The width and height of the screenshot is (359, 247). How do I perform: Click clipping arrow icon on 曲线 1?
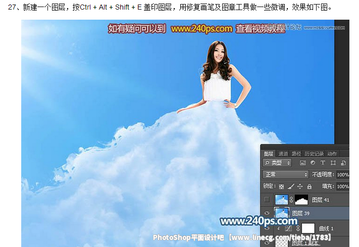(279, 228)
